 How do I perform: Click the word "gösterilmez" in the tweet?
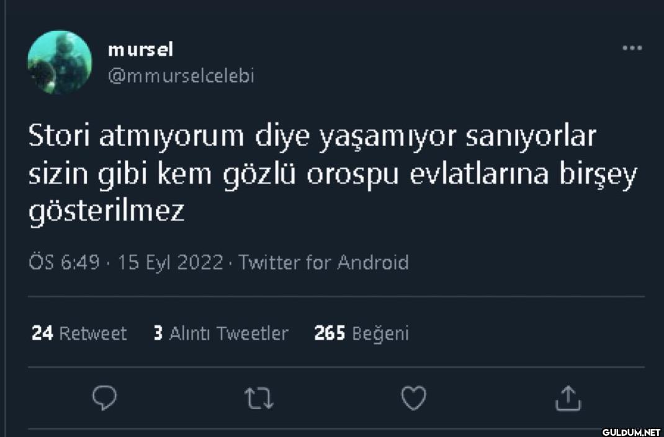pos(107,212)
